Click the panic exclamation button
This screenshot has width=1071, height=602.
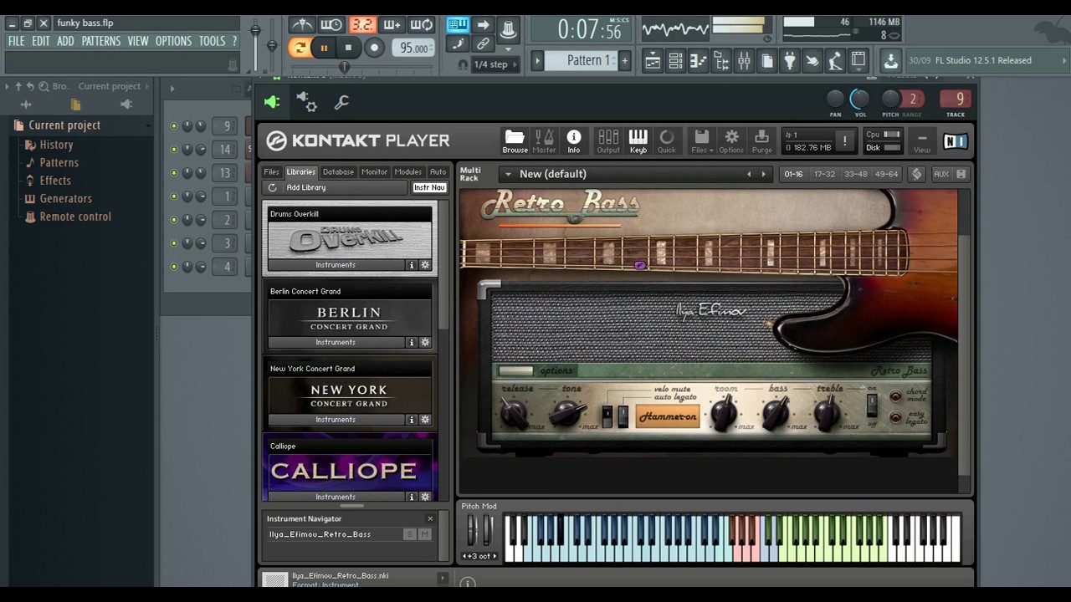(845, 140)
